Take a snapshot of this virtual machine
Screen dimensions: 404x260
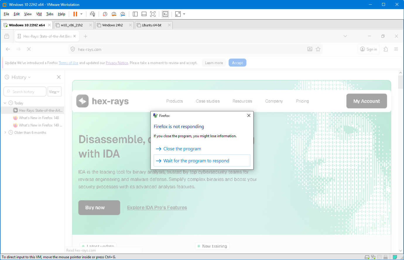[x=105, y=14]
